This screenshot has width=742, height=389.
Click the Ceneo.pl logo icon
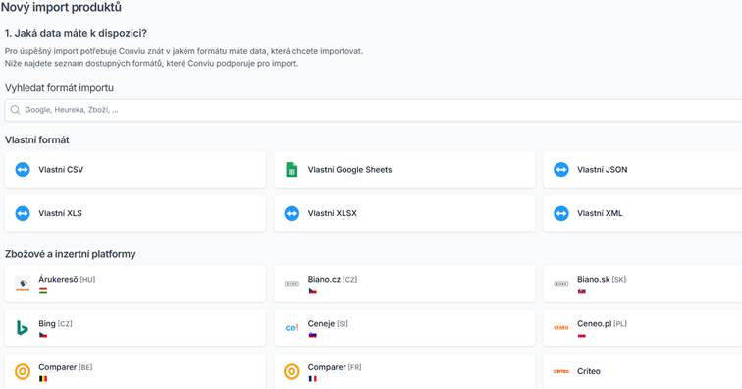(560, 328)
